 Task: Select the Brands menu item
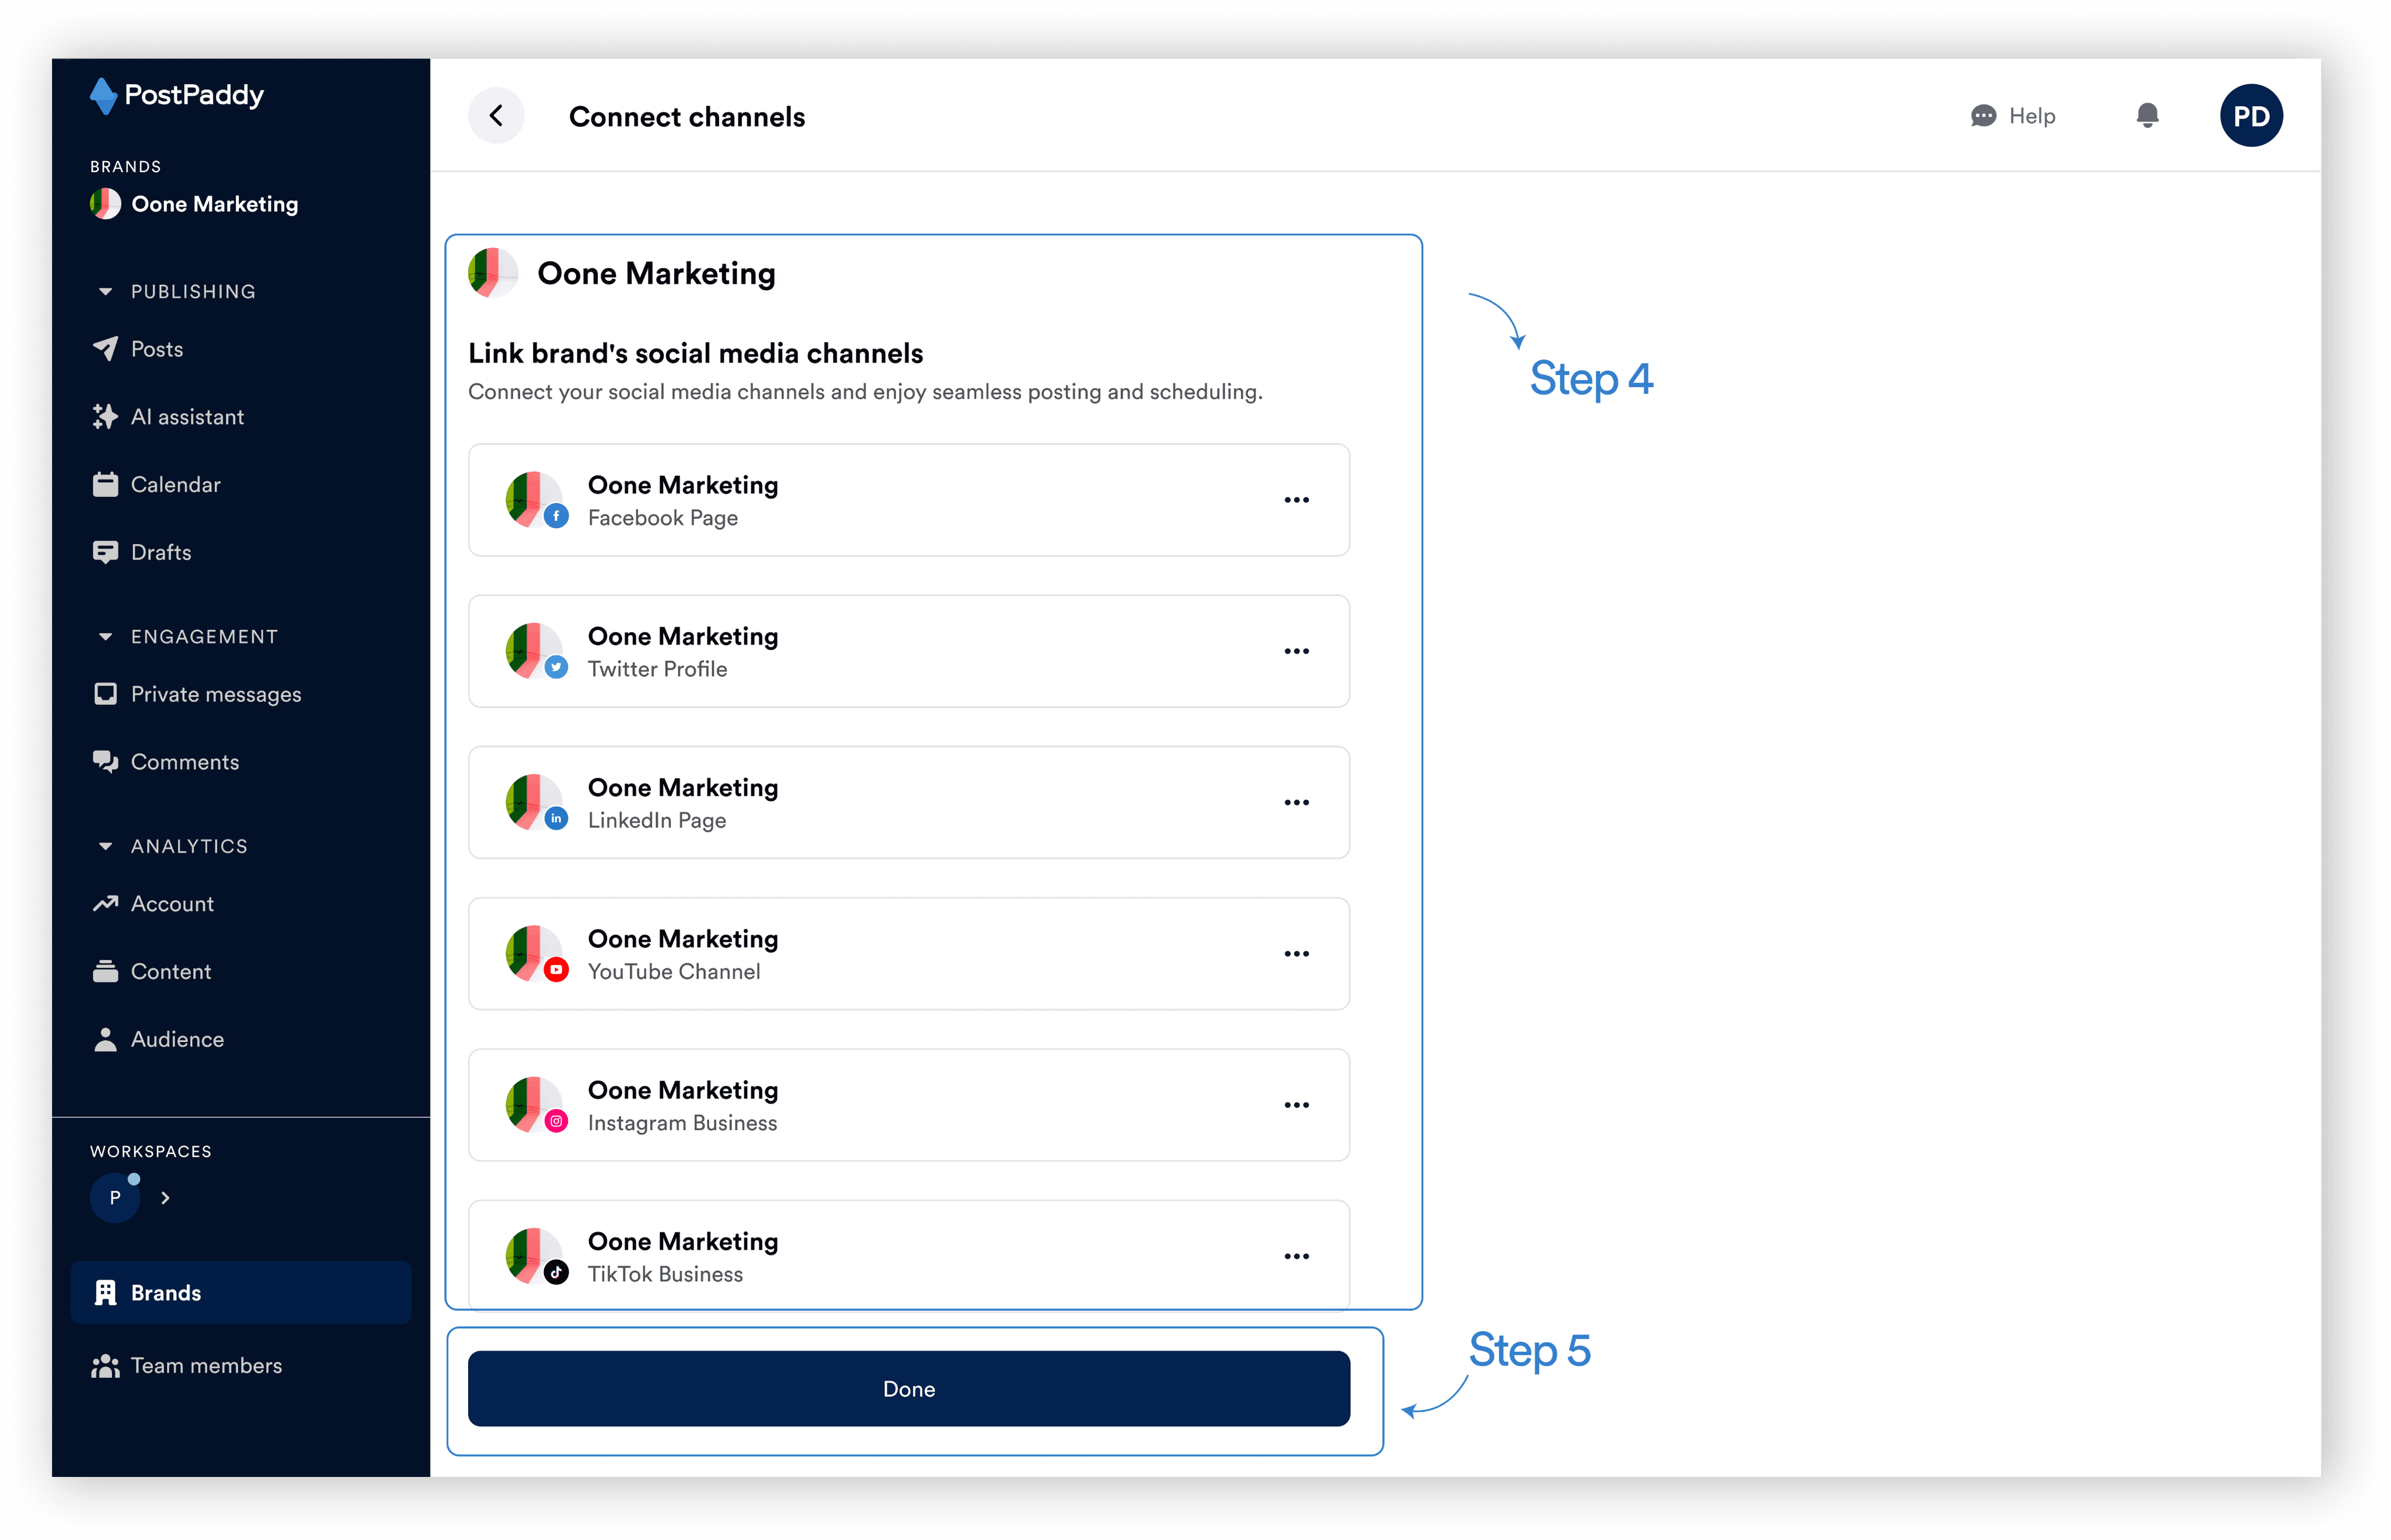point(240,1292)
